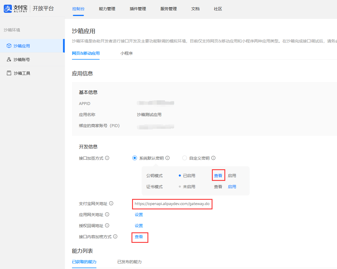Select the 自定义密钥 radio button
337x269 pixels.
pyautogui.click(x=184, y=158)
